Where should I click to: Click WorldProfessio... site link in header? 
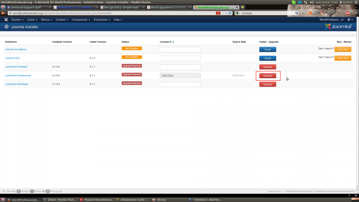click(x=331, y=20)
